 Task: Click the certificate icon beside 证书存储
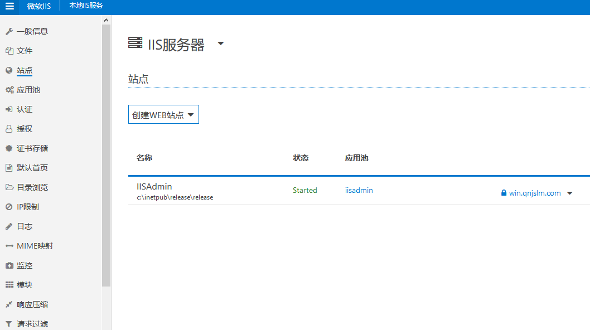(x=9, y=148)
